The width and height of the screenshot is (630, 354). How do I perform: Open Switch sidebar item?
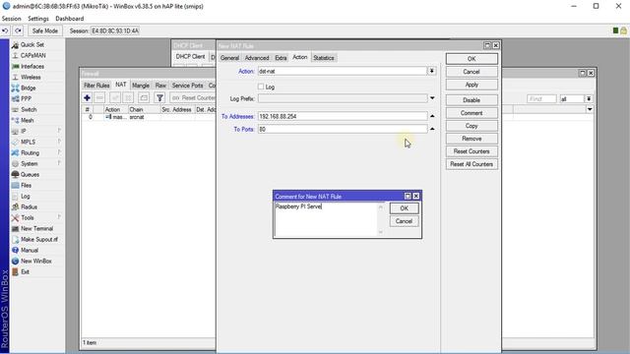point(29,109)
